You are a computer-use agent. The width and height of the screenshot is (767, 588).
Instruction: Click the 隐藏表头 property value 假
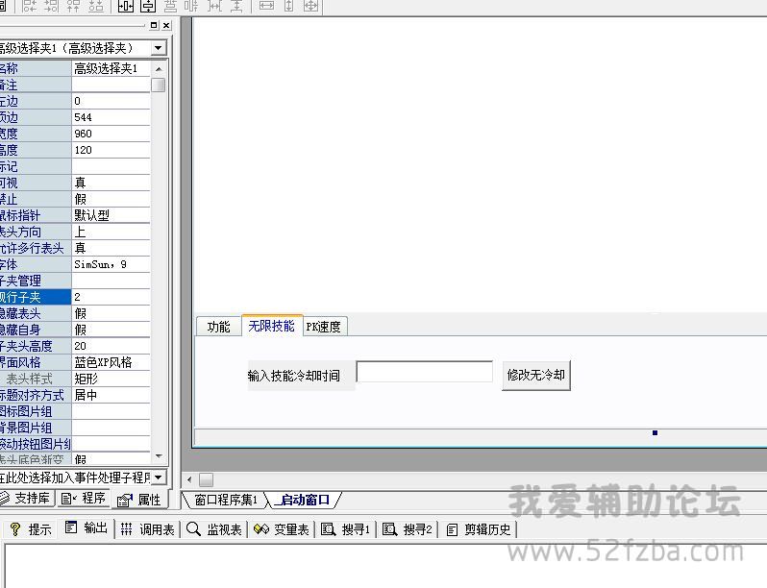pos(111,313)
